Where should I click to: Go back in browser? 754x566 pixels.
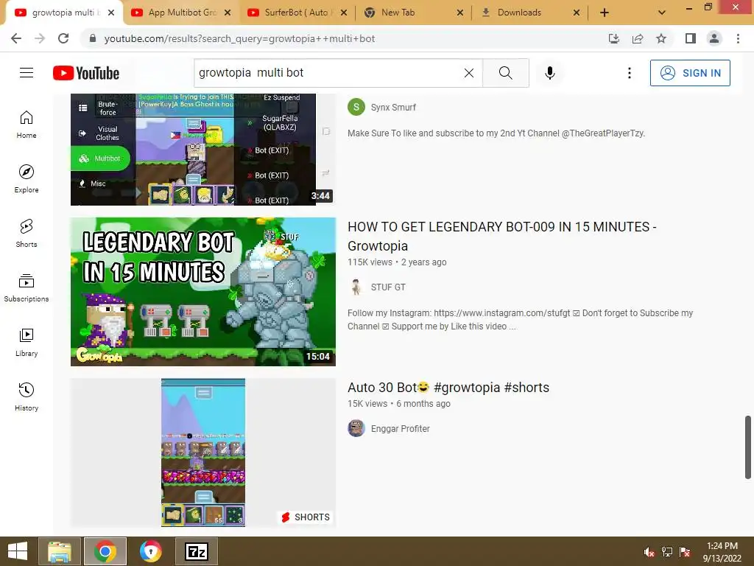(x=16, y=38)
